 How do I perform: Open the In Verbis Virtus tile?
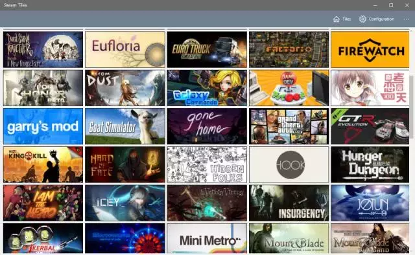point(207,203)
